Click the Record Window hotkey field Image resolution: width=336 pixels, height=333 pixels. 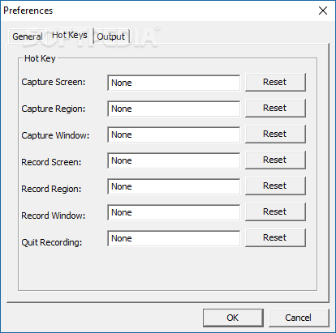point(174,212)
